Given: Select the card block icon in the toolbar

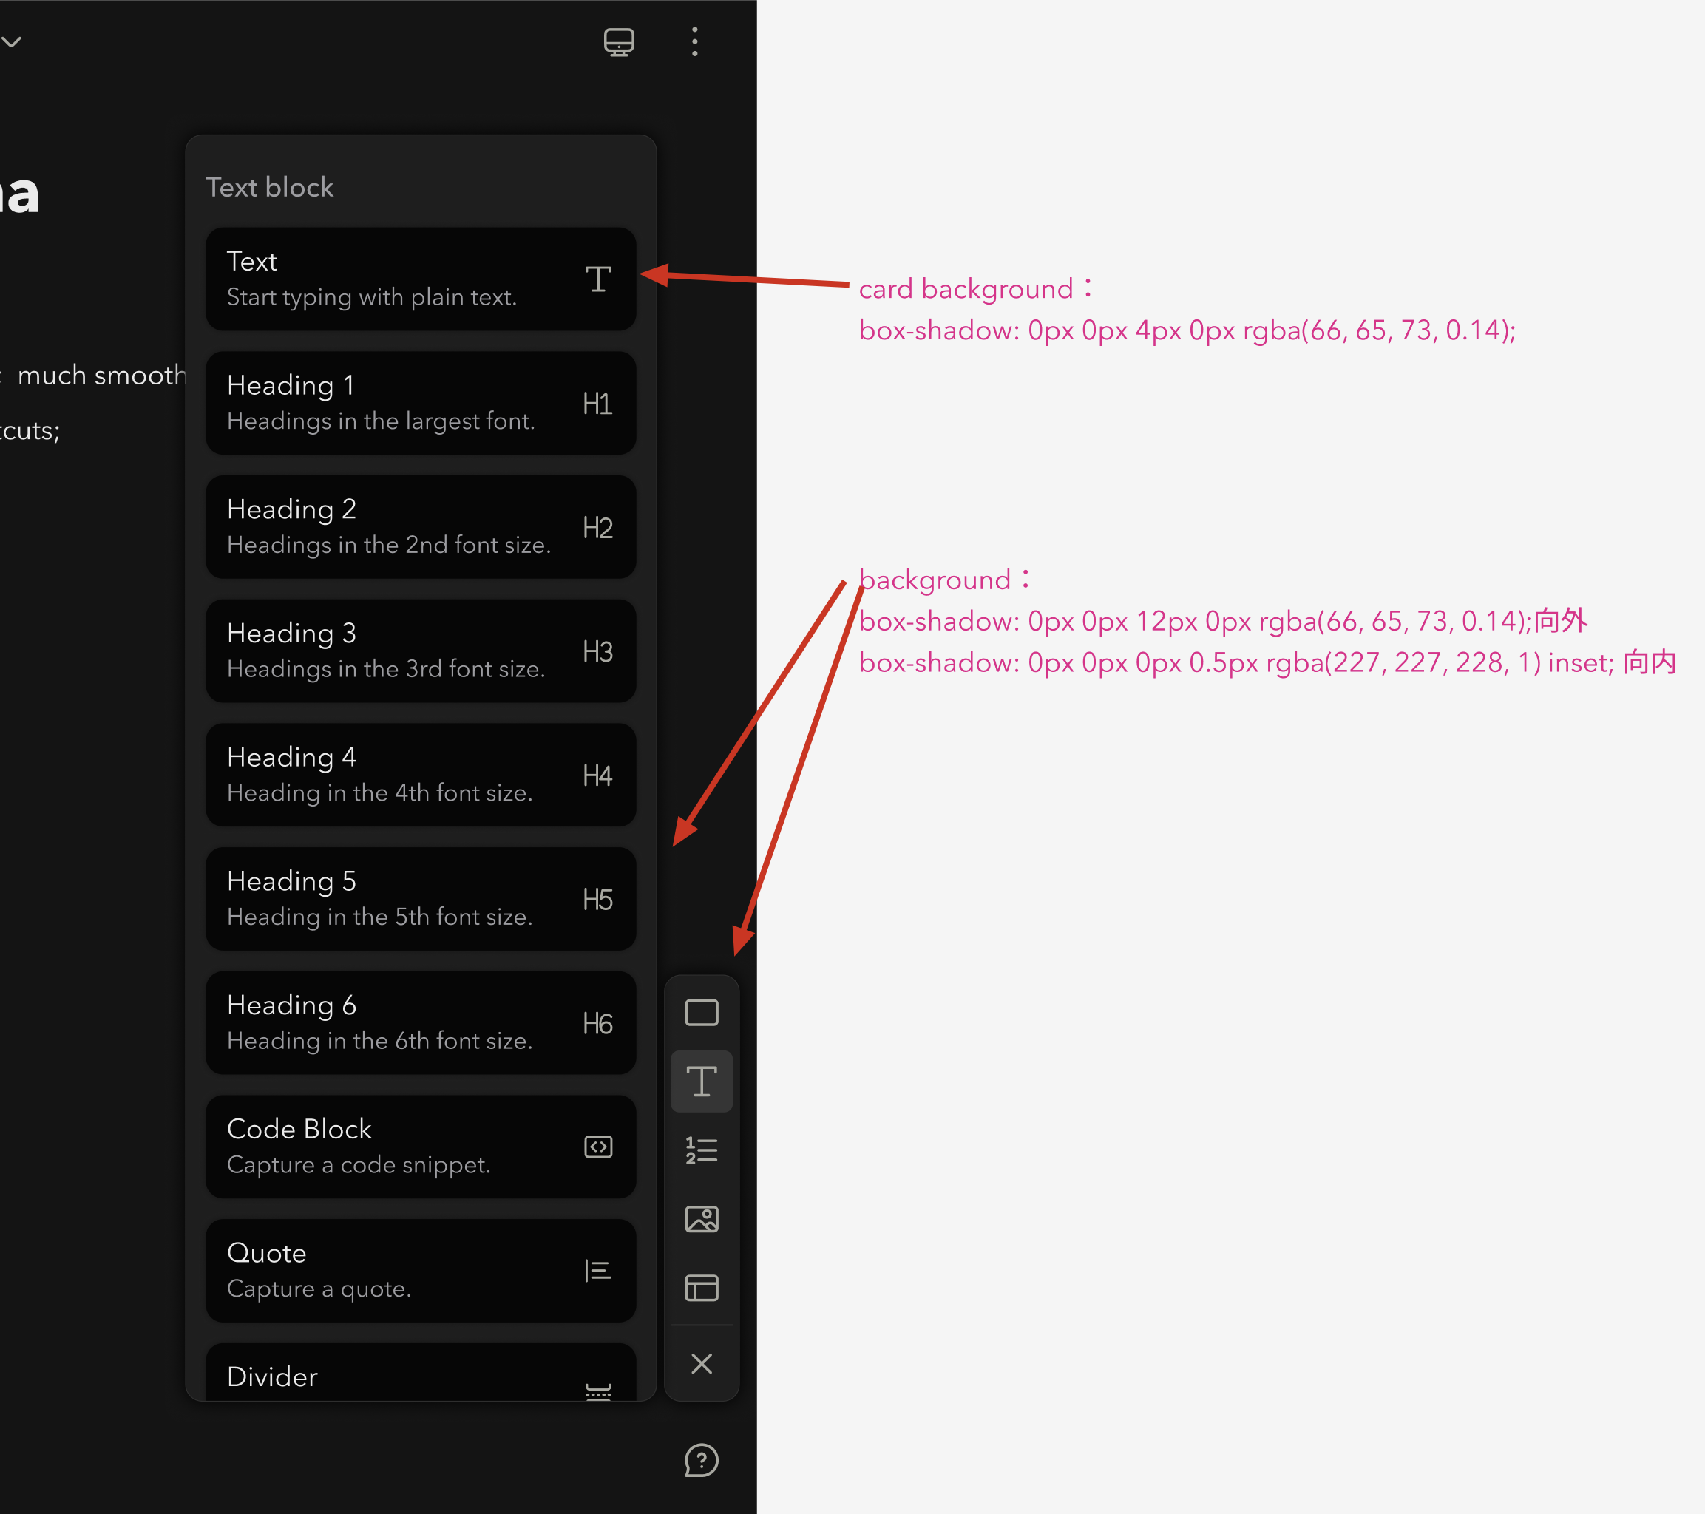Looking at the screenshot, I should coord(702,1012).
